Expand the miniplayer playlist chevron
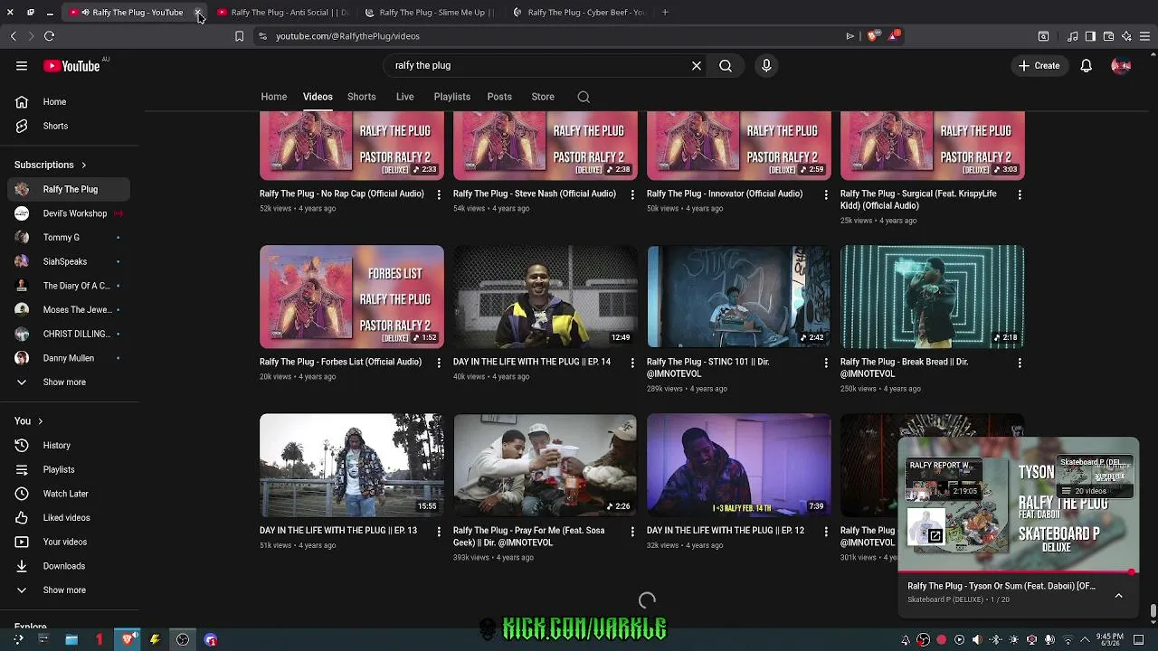Image resolution: width=1158 pixels, height=651 pixels. point(1118,596)
